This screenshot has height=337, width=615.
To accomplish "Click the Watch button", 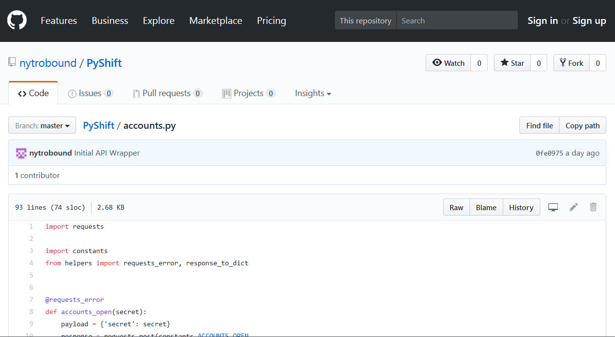I will [449, 63].
